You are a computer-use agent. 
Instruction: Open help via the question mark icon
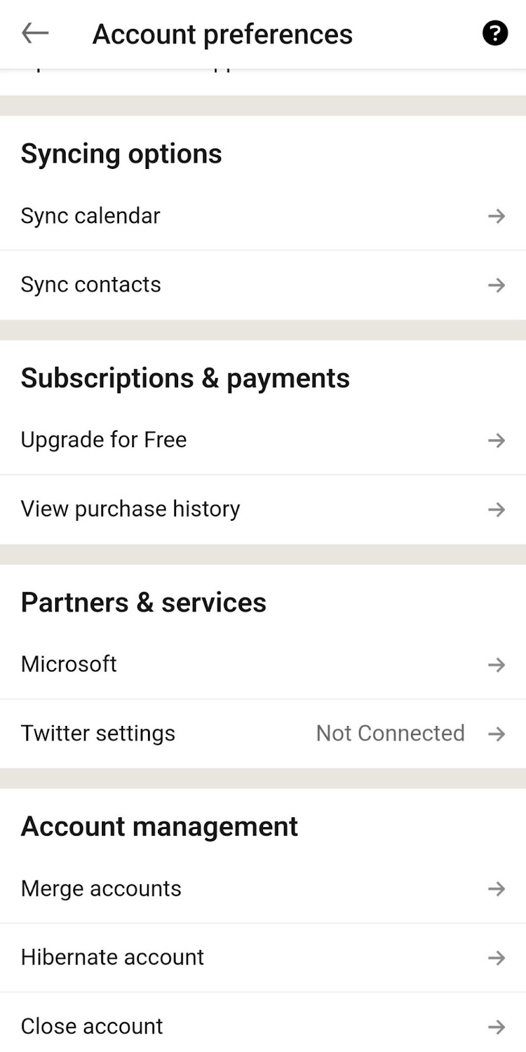coord(495,33)
